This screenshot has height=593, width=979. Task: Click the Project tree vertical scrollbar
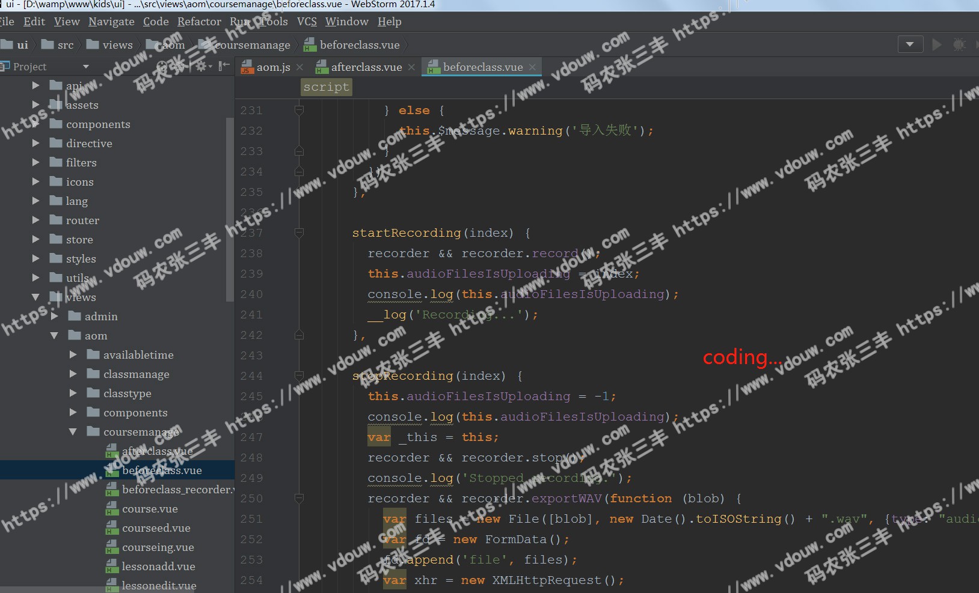tap(229, 210)
